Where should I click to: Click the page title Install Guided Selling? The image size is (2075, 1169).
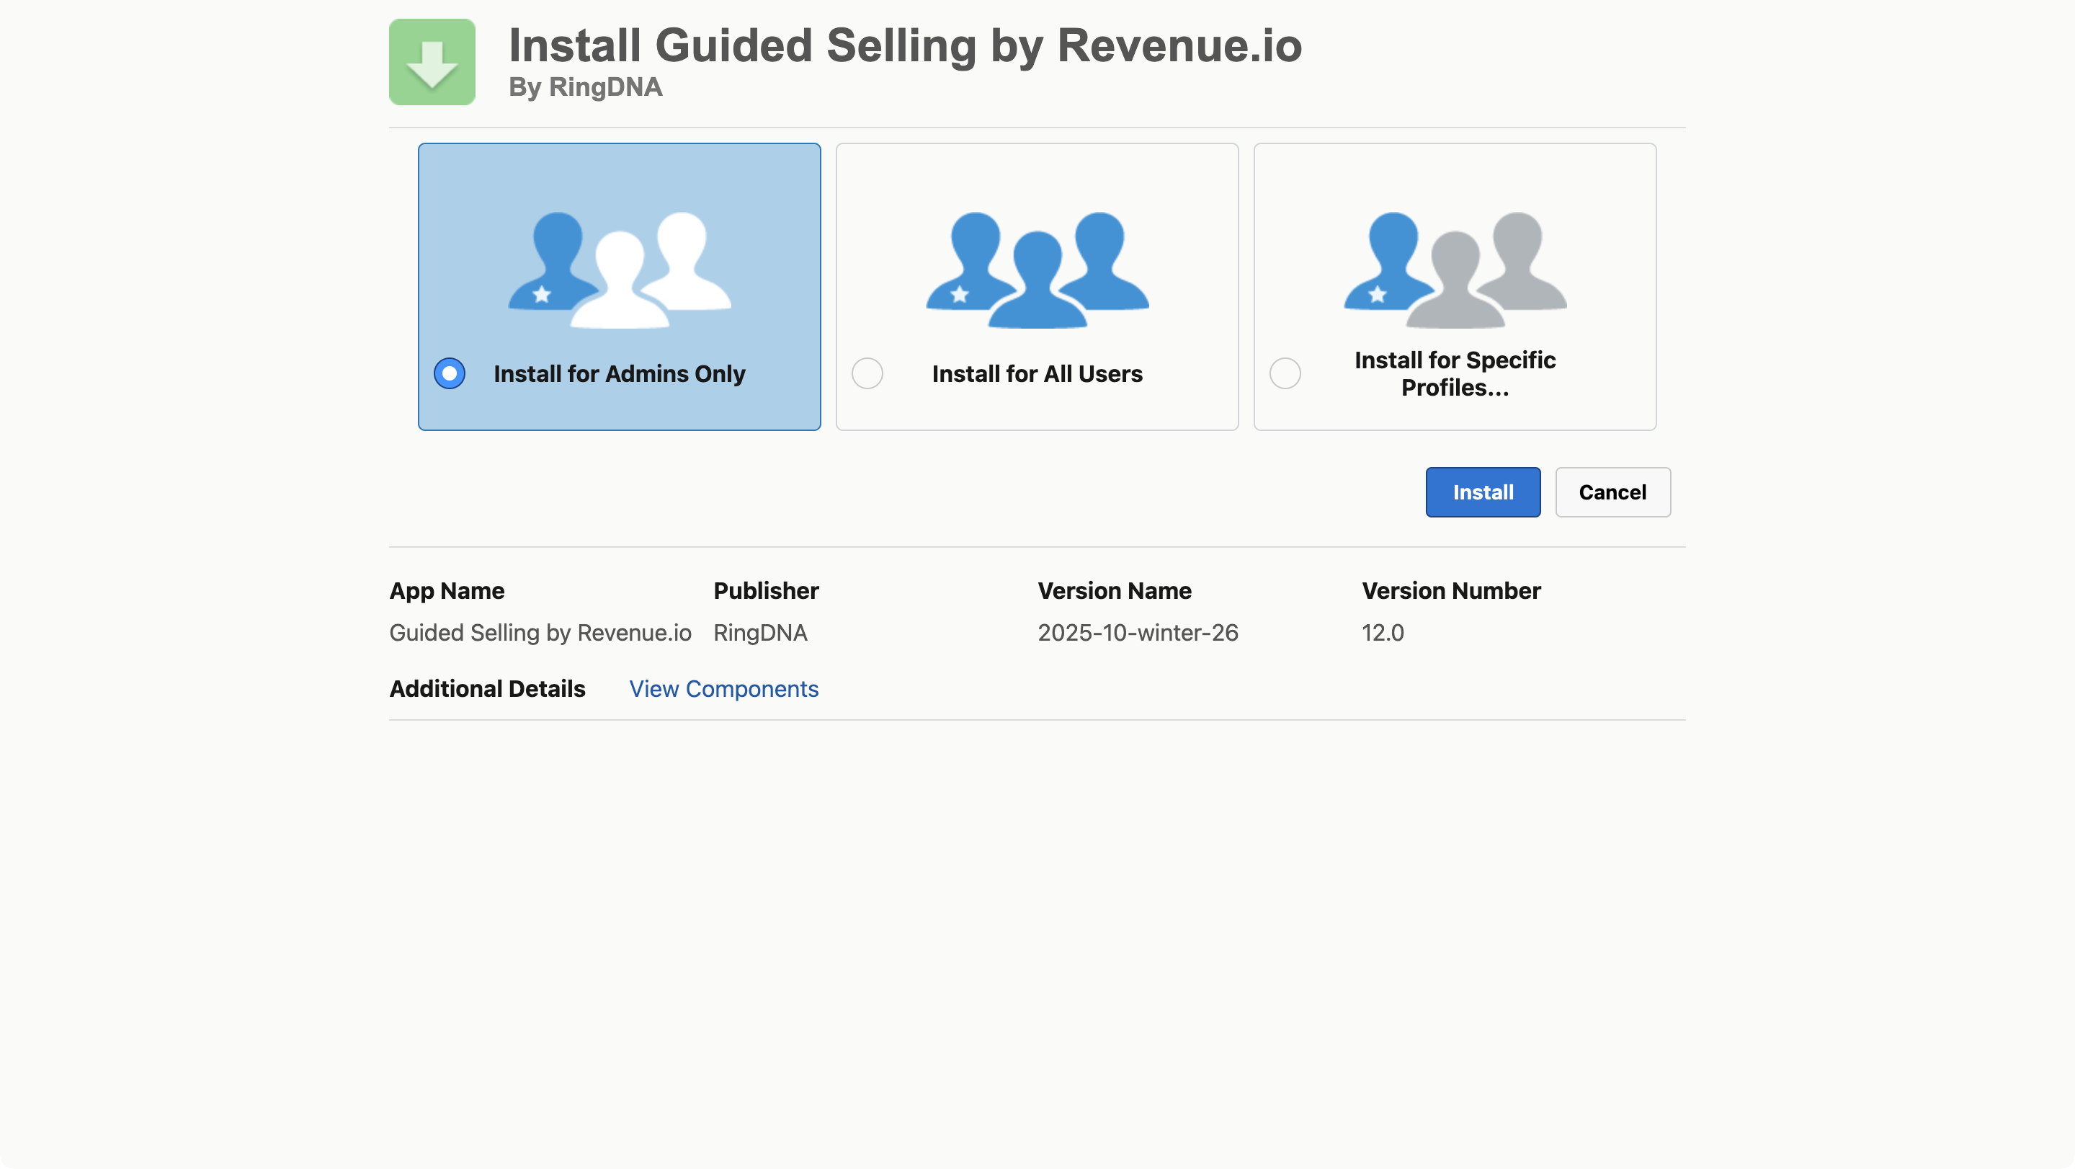[x=905, y=45]
